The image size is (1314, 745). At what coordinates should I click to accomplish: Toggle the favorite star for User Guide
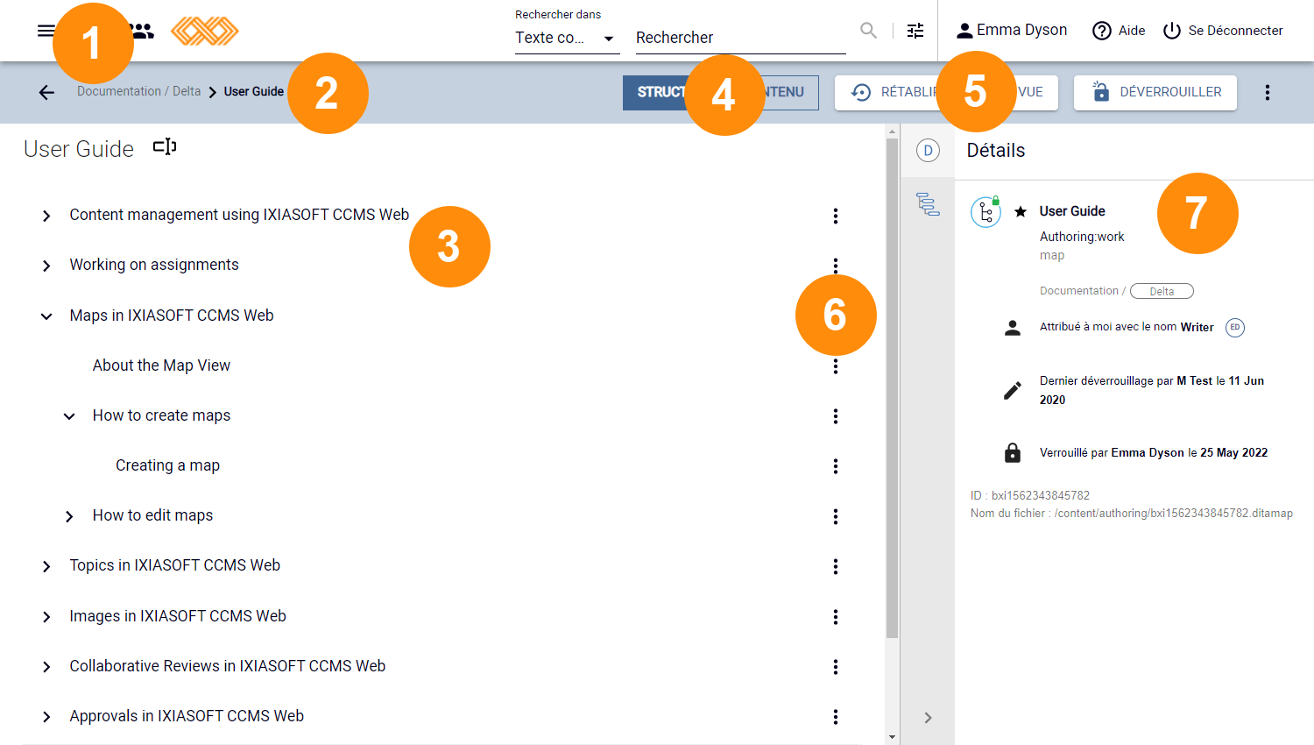click(1021, 211)
